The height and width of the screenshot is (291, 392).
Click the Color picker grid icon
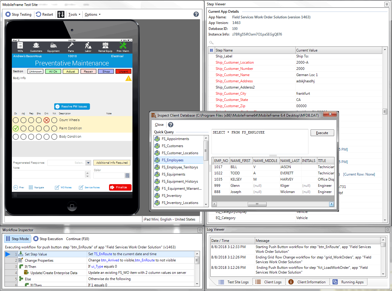[x=127, y=175]
